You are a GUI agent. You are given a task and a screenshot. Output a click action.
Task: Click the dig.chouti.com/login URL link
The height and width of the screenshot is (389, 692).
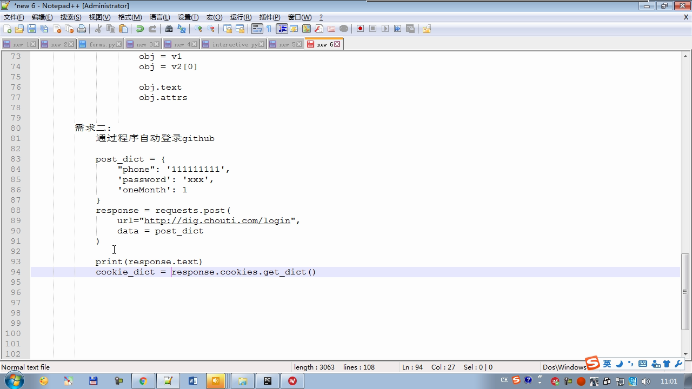(x=217, y=220)
